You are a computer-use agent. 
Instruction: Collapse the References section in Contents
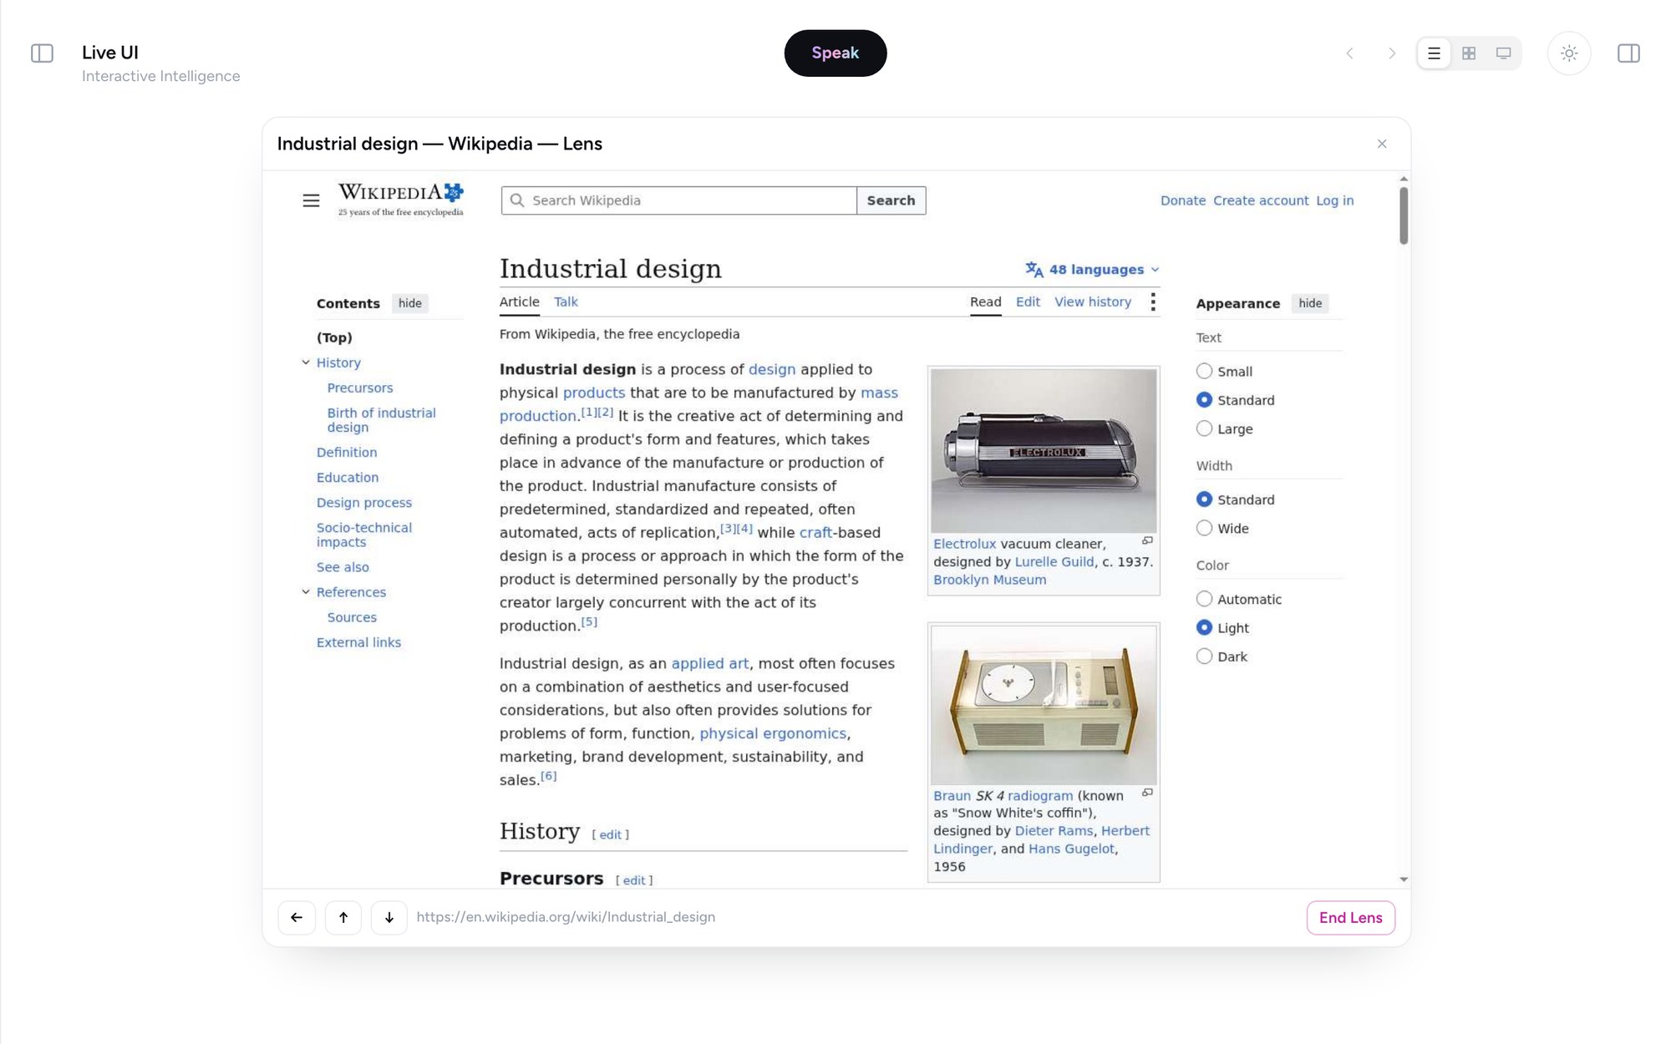[306, 592]
